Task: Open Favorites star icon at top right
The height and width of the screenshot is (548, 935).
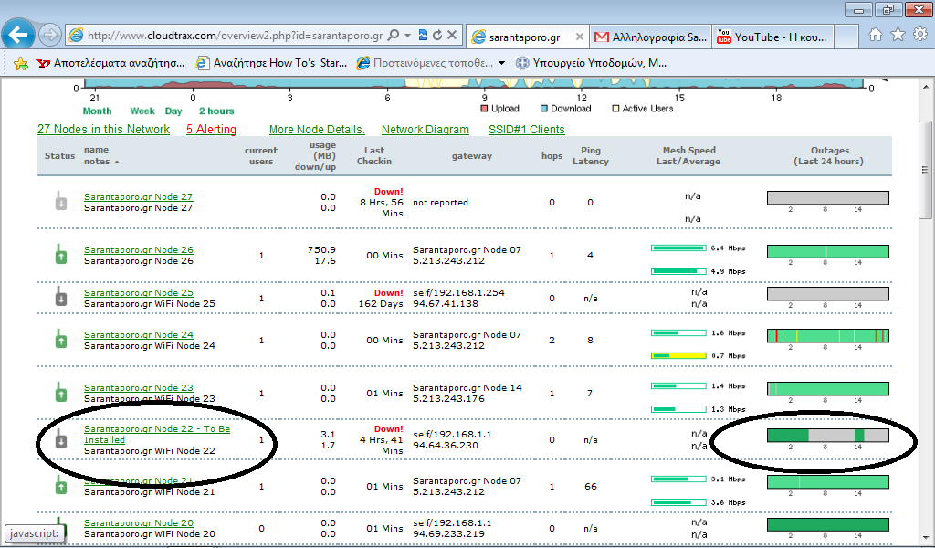Action: [x=898, y=35]
